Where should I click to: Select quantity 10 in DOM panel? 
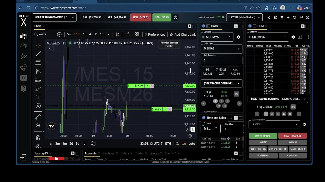(x=284, y=114)
